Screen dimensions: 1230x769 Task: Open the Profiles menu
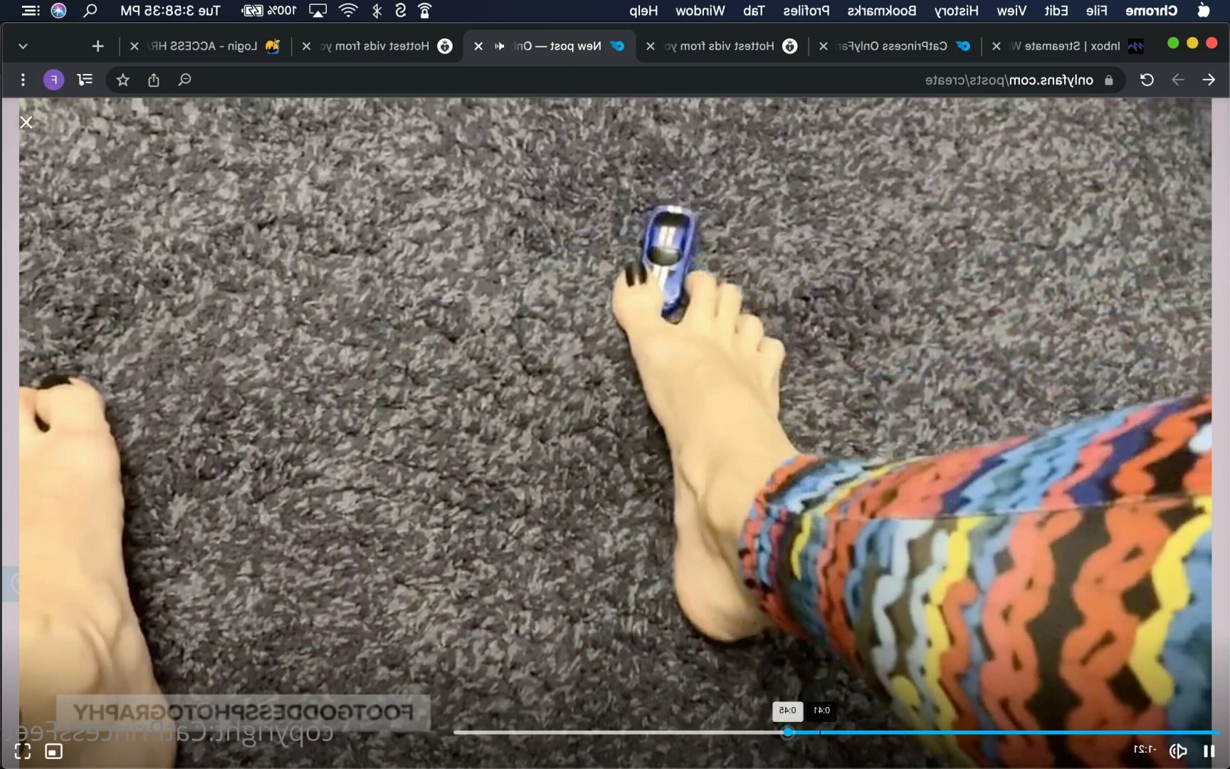point(806,11)
